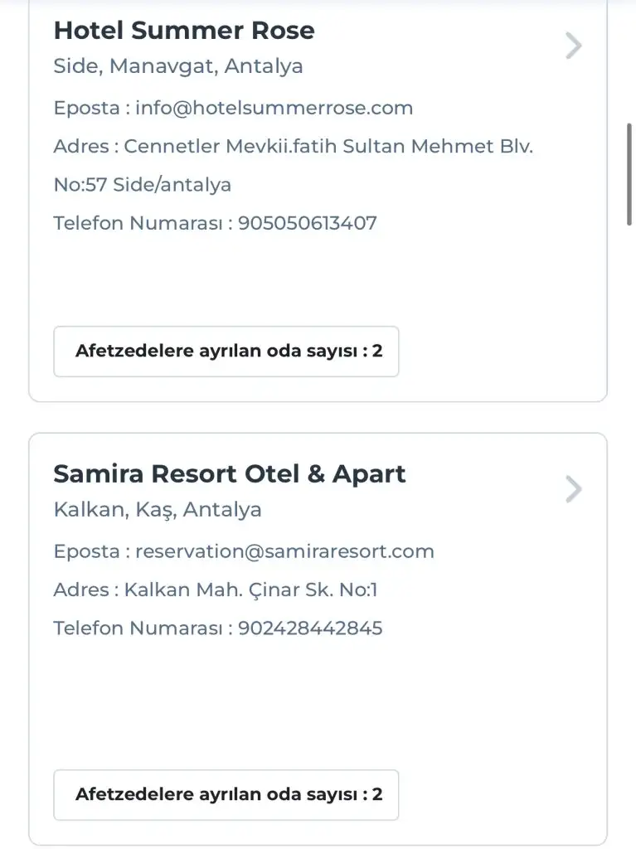Select Cennetler Mevkii address line
Viewport: 636px width, 849px height.
(x=328, y=147)
